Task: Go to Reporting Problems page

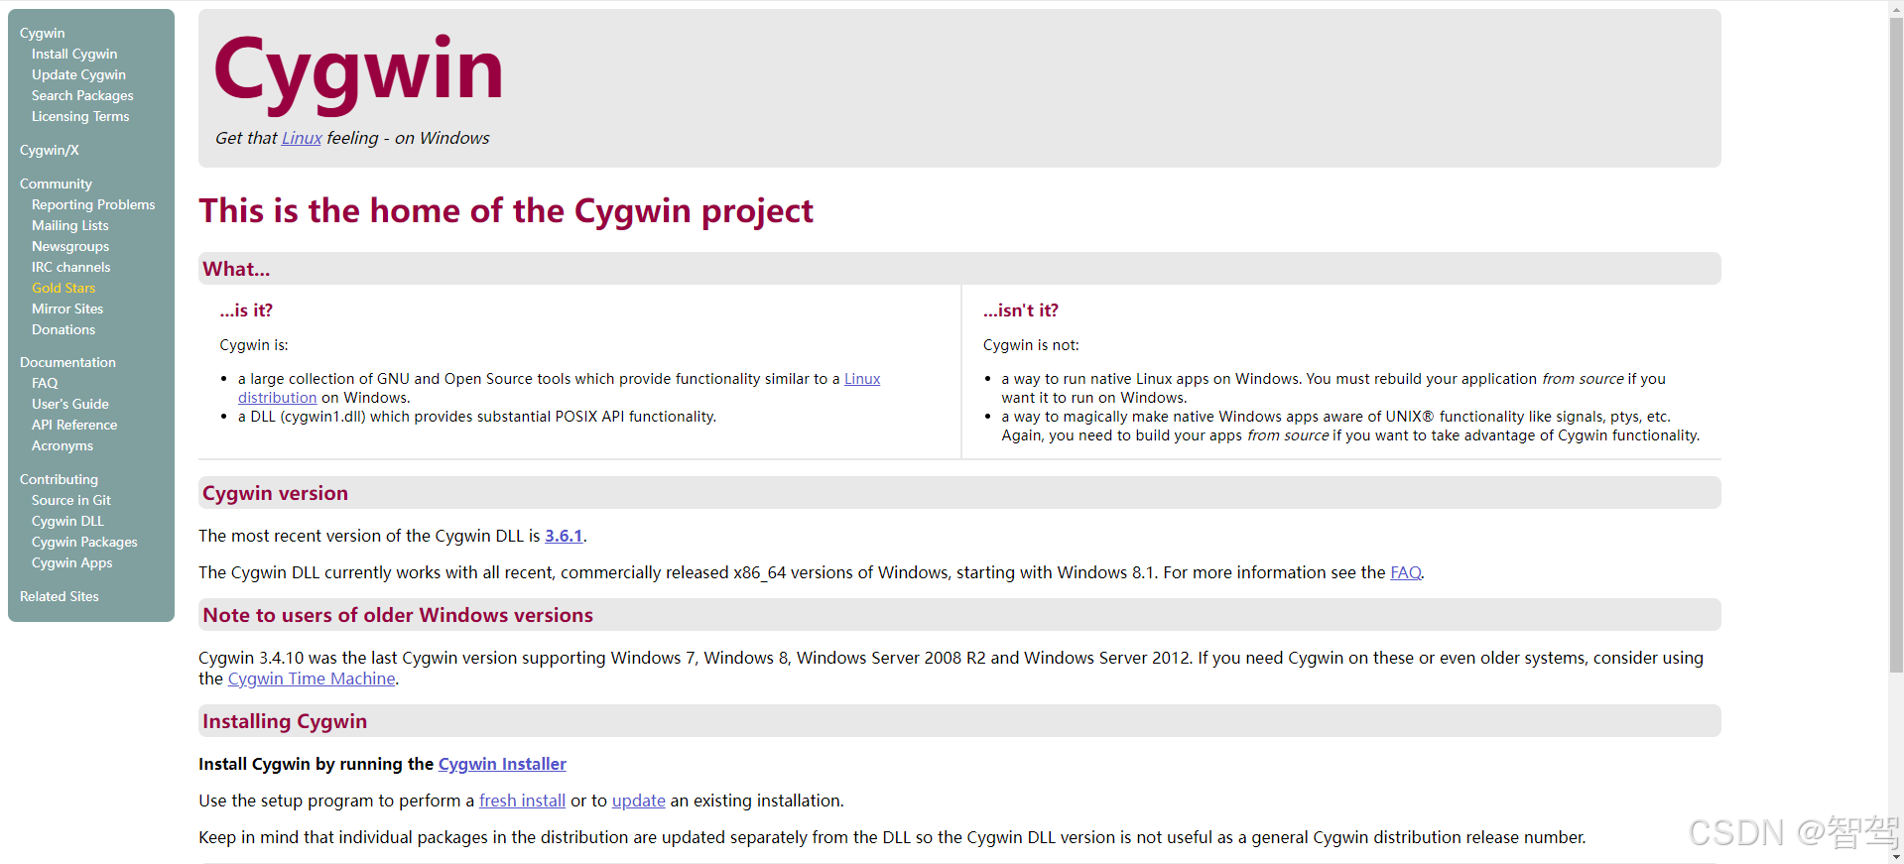Action: [93, 204]
